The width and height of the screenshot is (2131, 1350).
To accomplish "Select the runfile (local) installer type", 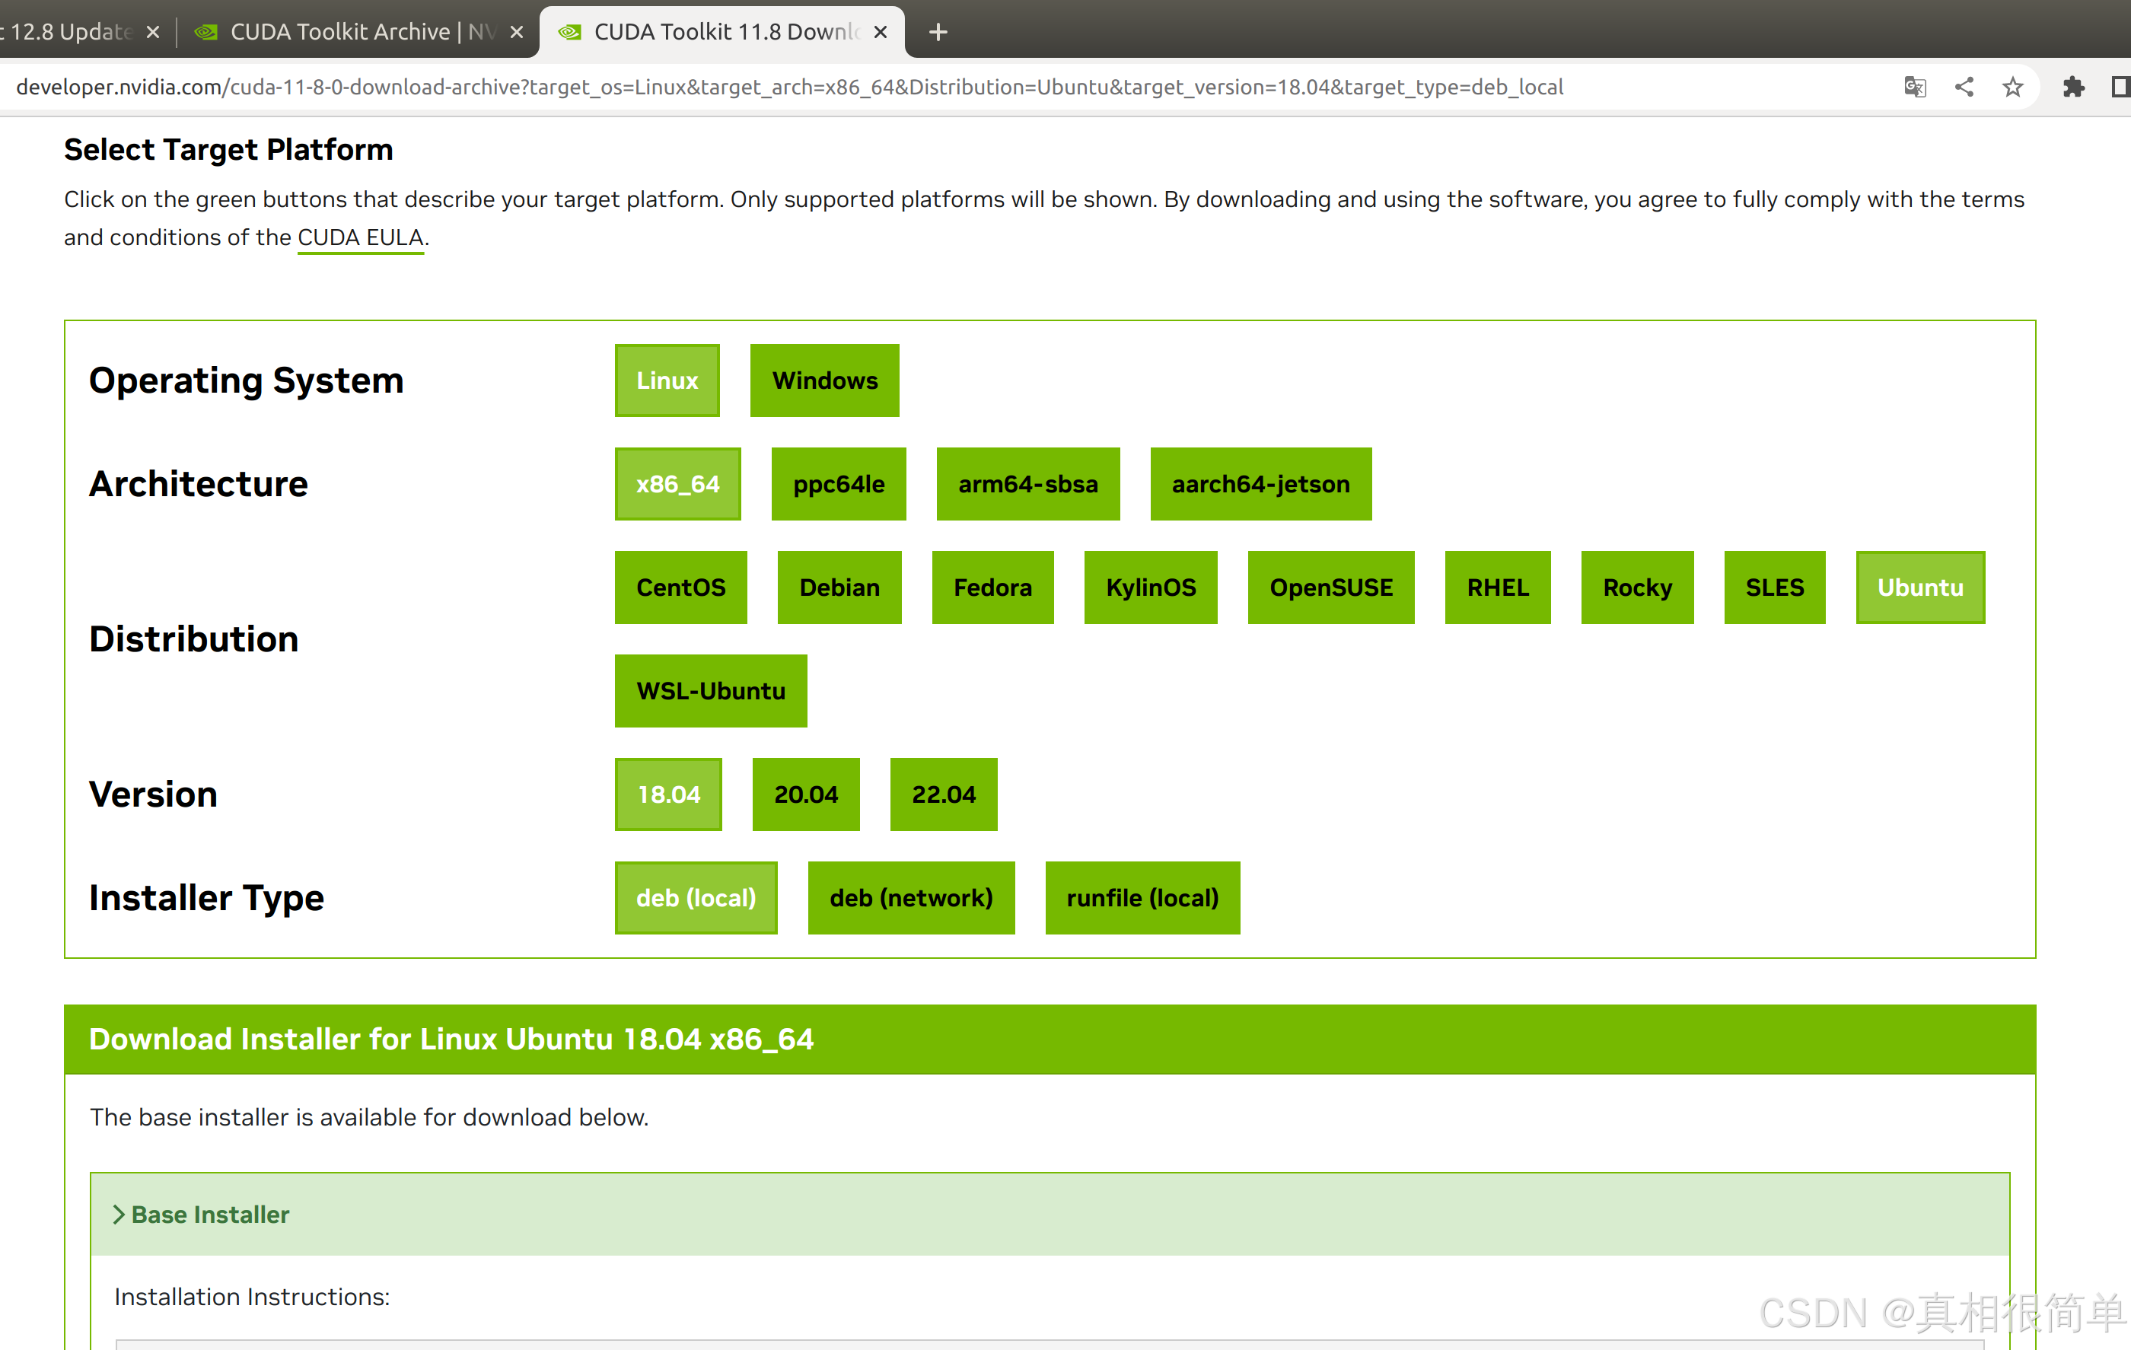I will point(1142,898).
